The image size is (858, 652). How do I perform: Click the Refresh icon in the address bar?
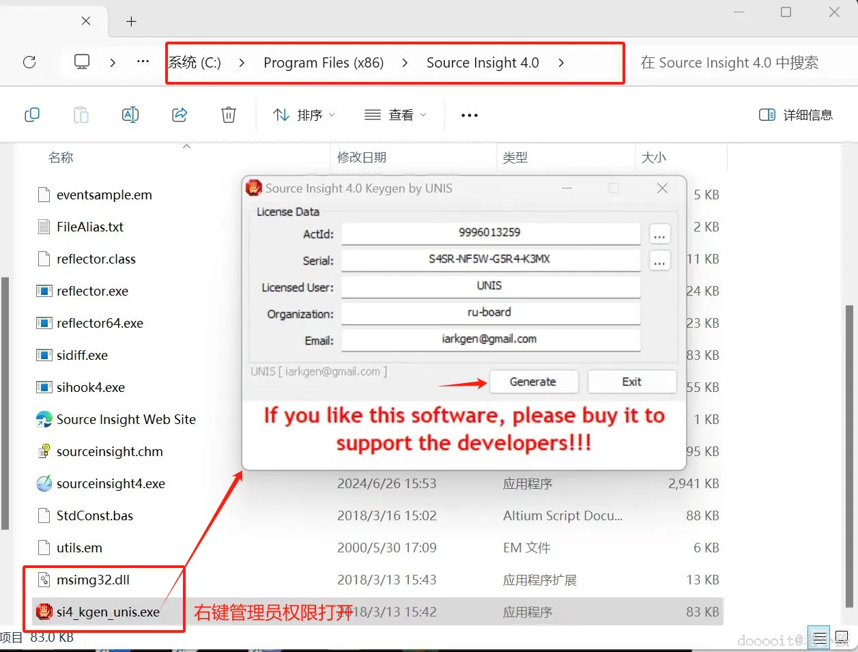[x=29, y=62]
